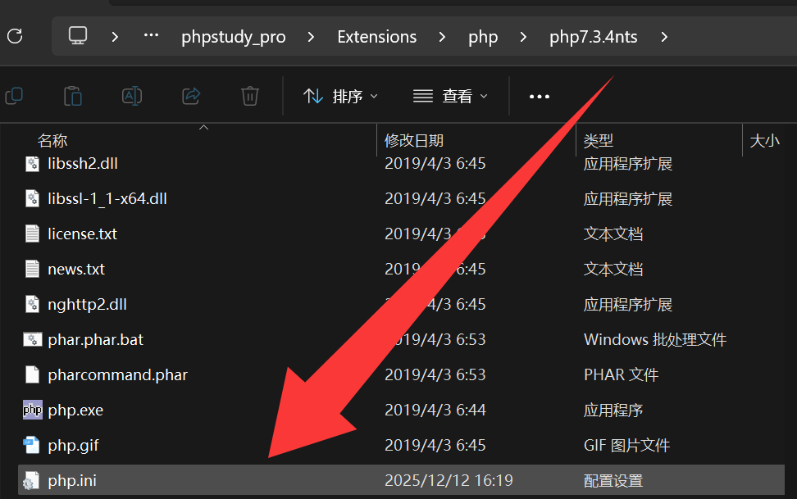Go to phpstudy_pro in breadcrumb

tap(234, 37)
